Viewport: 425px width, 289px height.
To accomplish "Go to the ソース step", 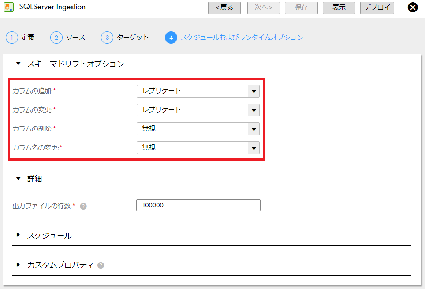I will [x=76, y=38].
